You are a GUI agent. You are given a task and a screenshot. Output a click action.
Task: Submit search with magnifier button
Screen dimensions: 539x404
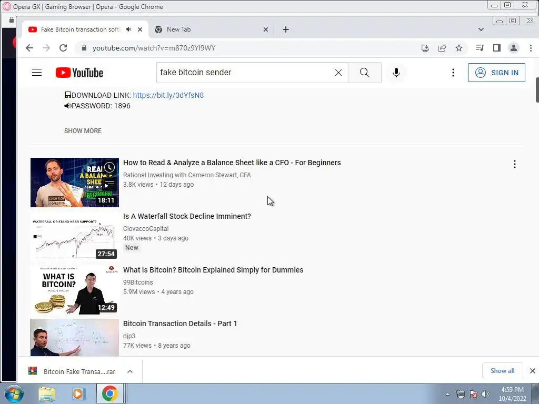coord(365,73)
